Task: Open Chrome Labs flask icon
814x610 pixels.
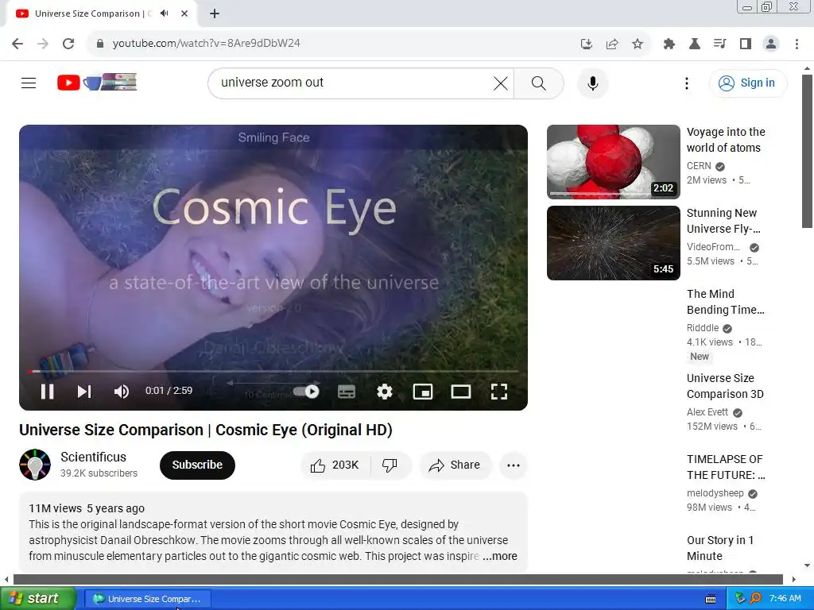Action: 694,44
